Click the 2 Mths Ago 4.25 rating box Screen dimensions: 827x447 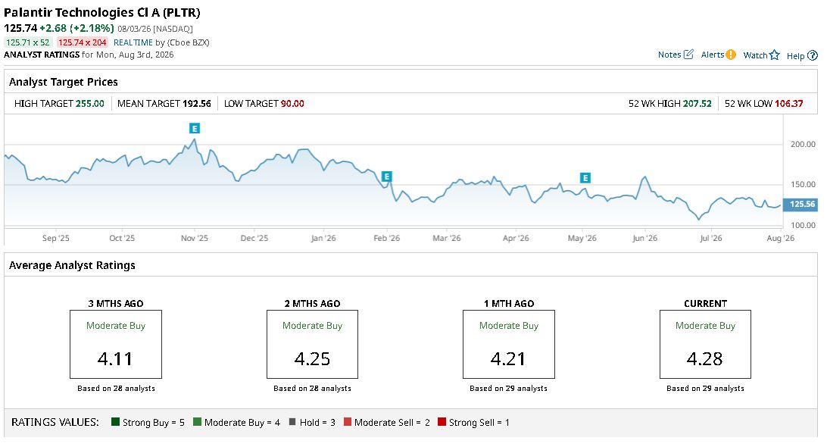pyautogui.click(x=312, y=344)
